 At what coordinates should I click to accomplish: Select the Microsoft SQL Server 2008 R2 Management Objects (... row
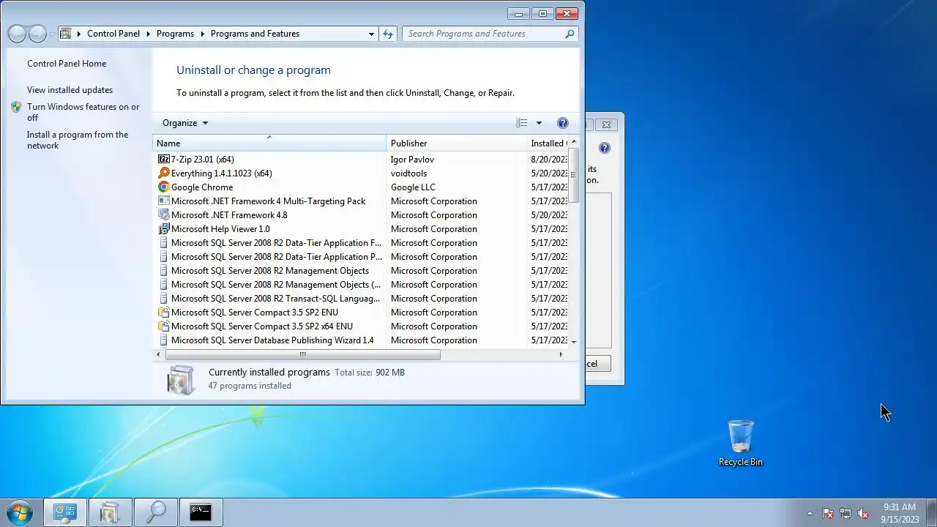pyautogui.click(x=360, y=284)
